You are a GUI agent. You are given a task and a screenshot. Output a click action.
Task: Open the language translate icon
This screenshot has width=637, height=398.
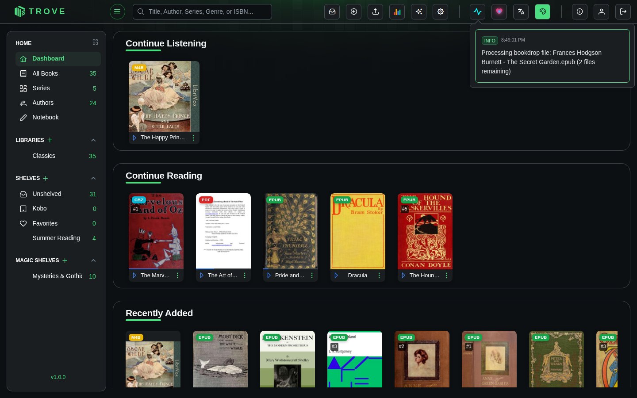pos(521,11)
